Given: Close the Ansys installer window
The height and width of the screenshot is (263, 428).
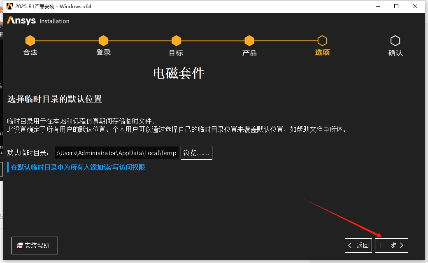Looking at the screenshot, I should pos(415,6).
